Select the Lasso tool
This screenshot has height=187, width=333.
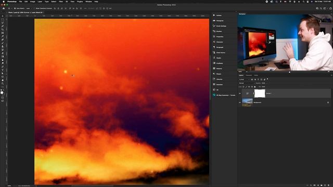3,23
